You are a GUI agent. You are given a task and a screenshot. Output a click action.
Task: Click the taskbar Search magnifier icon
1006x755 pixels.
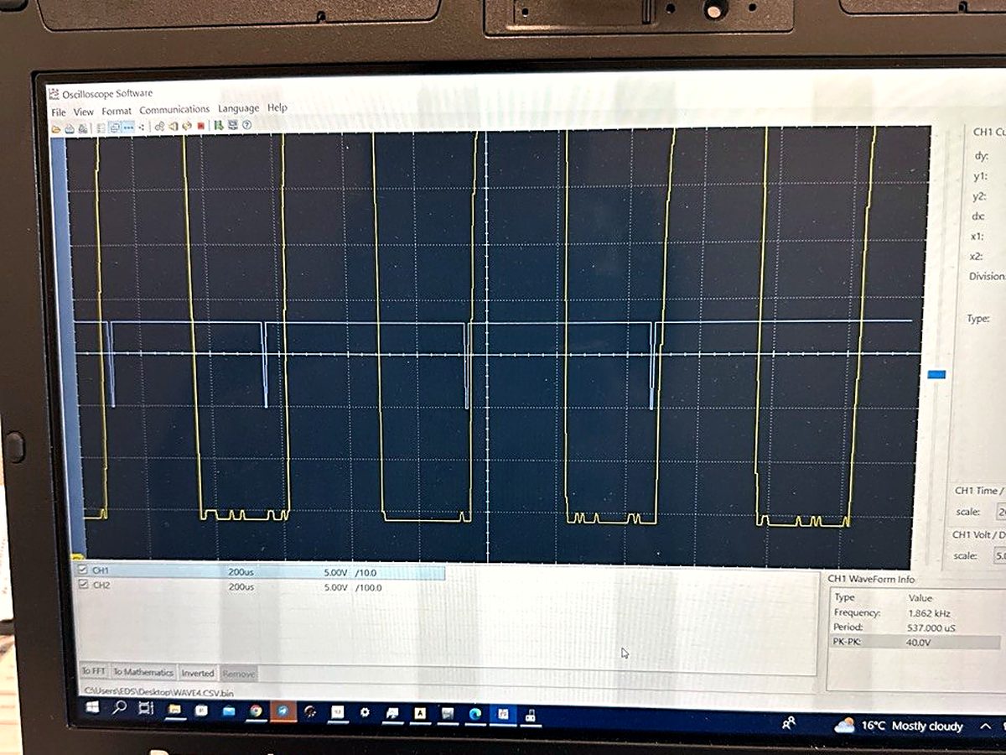point(119,708)
